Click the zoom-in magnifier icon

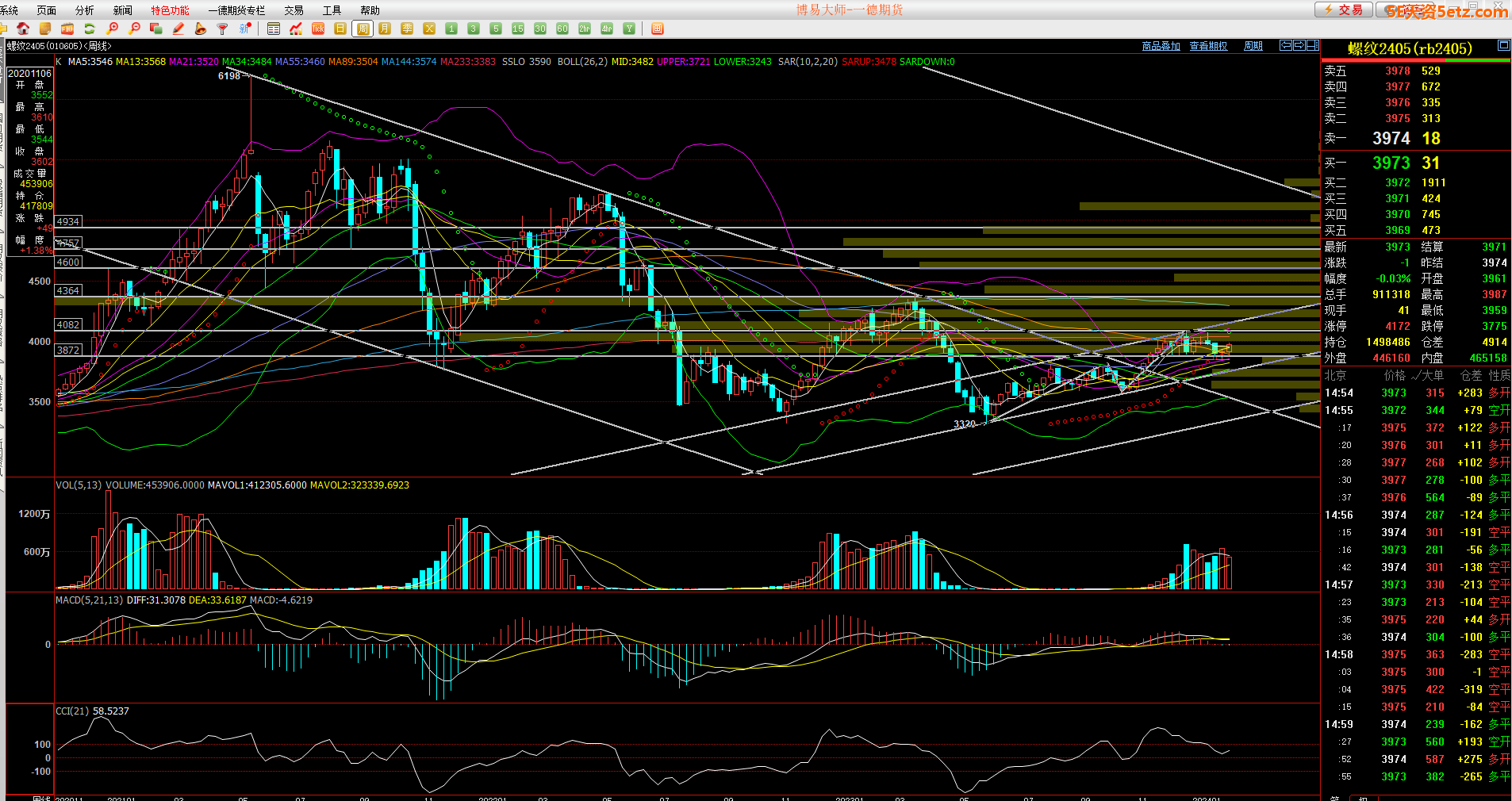point(112,29)
